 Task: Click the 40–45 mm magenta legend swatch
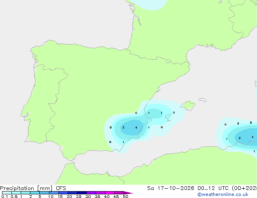click(x=110, y=193)
